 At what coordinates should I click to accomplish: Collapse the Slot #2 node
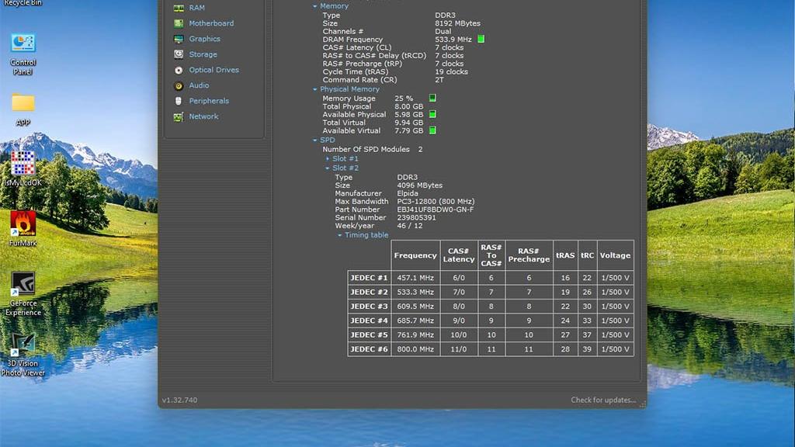pos(328,168)
